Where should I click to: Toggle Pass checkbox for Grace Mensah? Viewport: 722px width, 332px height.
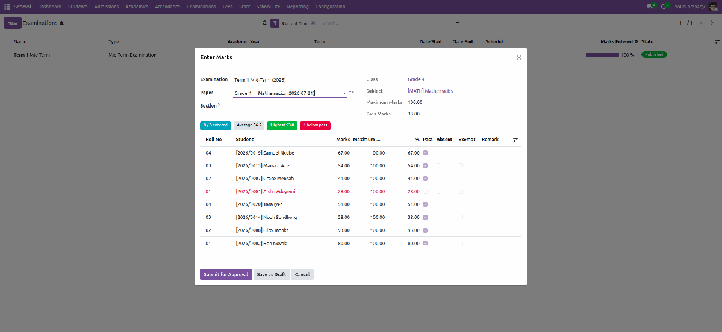tap(426, 179)
